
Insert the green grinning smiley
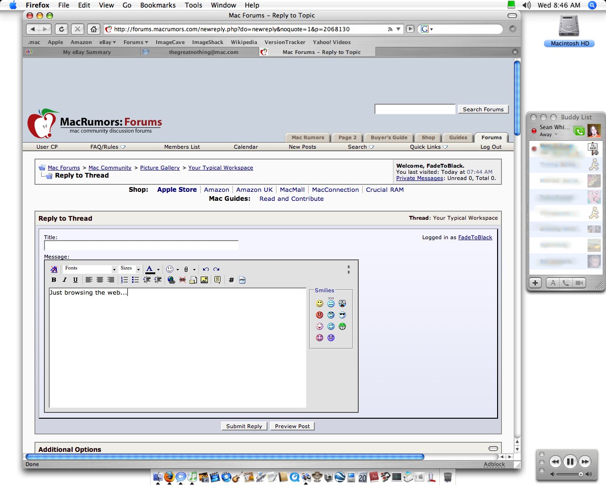(342, 326)
